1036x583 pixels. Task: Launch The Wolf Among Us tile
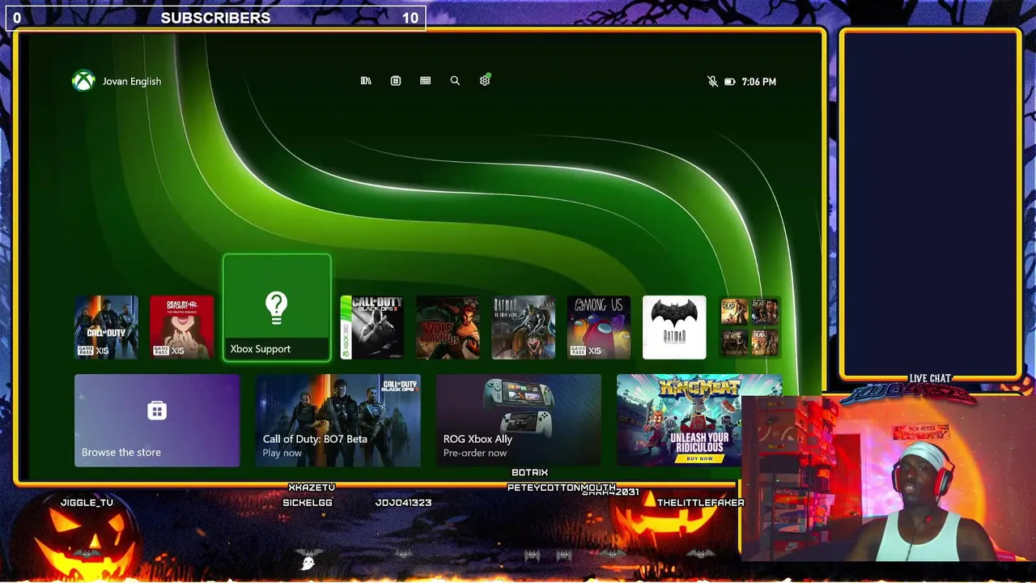pyautogui.click(x=448, y=327)
